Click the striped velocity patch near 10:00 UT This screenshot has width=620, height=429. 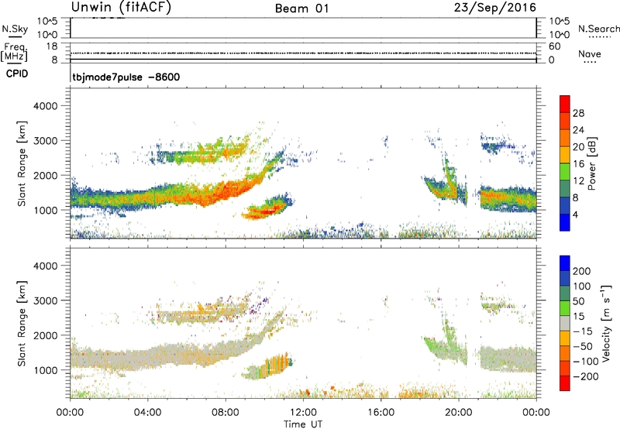click(x=267, y=366)
